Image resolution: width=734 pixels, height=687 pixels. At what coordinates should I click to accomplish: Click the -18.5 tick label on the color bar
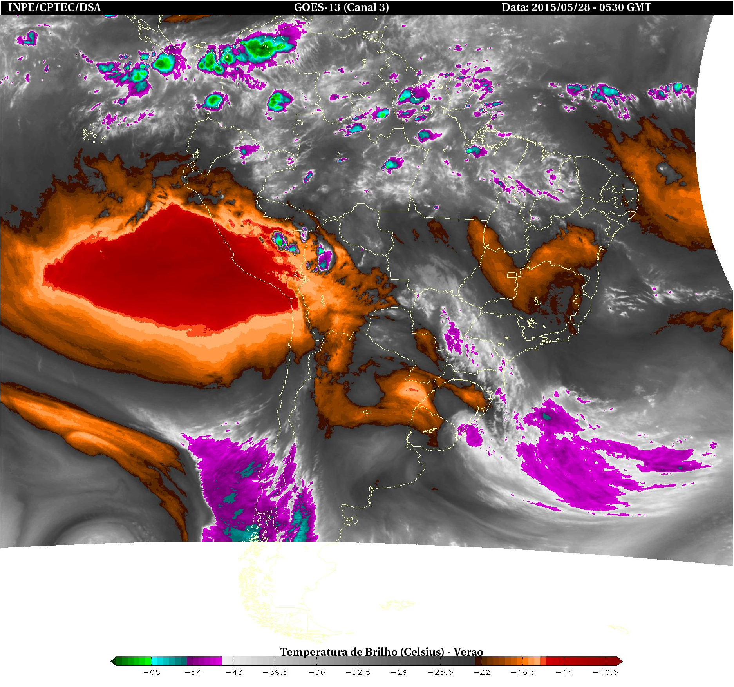pyautogui.click(x=523, y=672)
